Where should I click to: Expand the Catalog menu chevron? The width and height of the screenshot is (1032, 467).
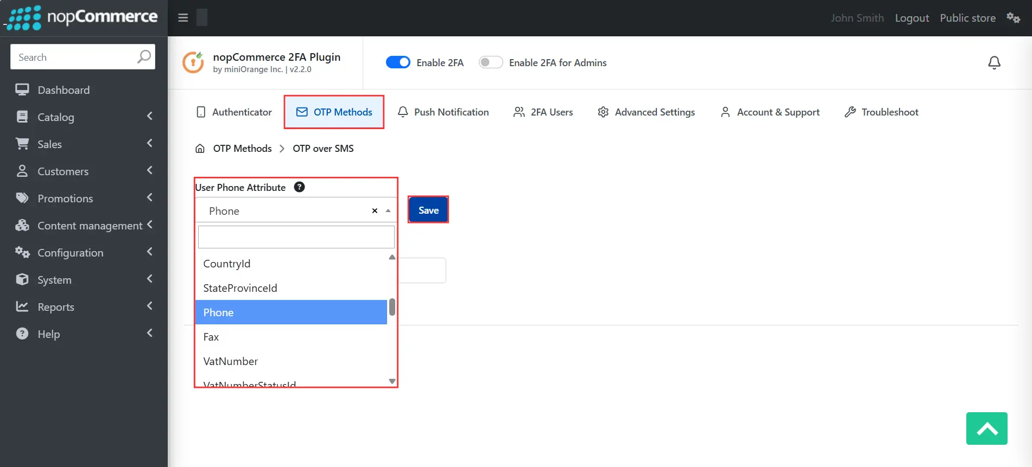pos(150,116)
